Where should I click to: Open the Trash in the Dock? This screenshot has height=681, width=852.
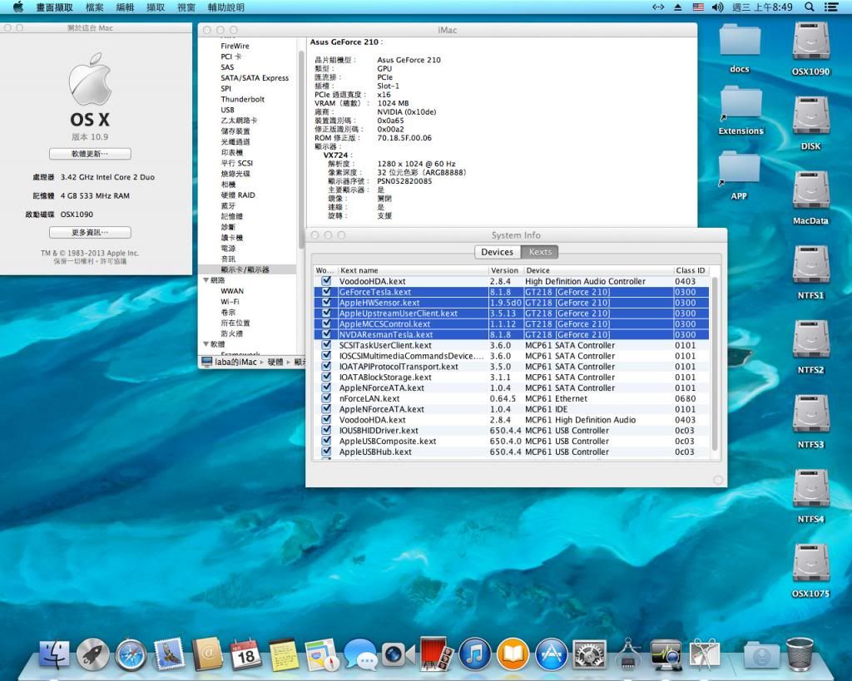800,654
